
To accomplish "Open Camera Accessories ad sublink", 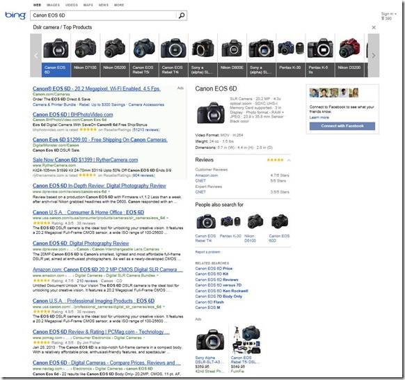I will tap(146, 104).
